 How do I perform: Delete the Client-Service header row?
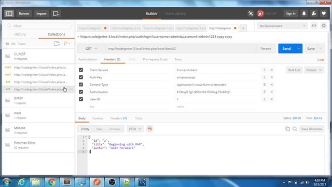point(272,70)
